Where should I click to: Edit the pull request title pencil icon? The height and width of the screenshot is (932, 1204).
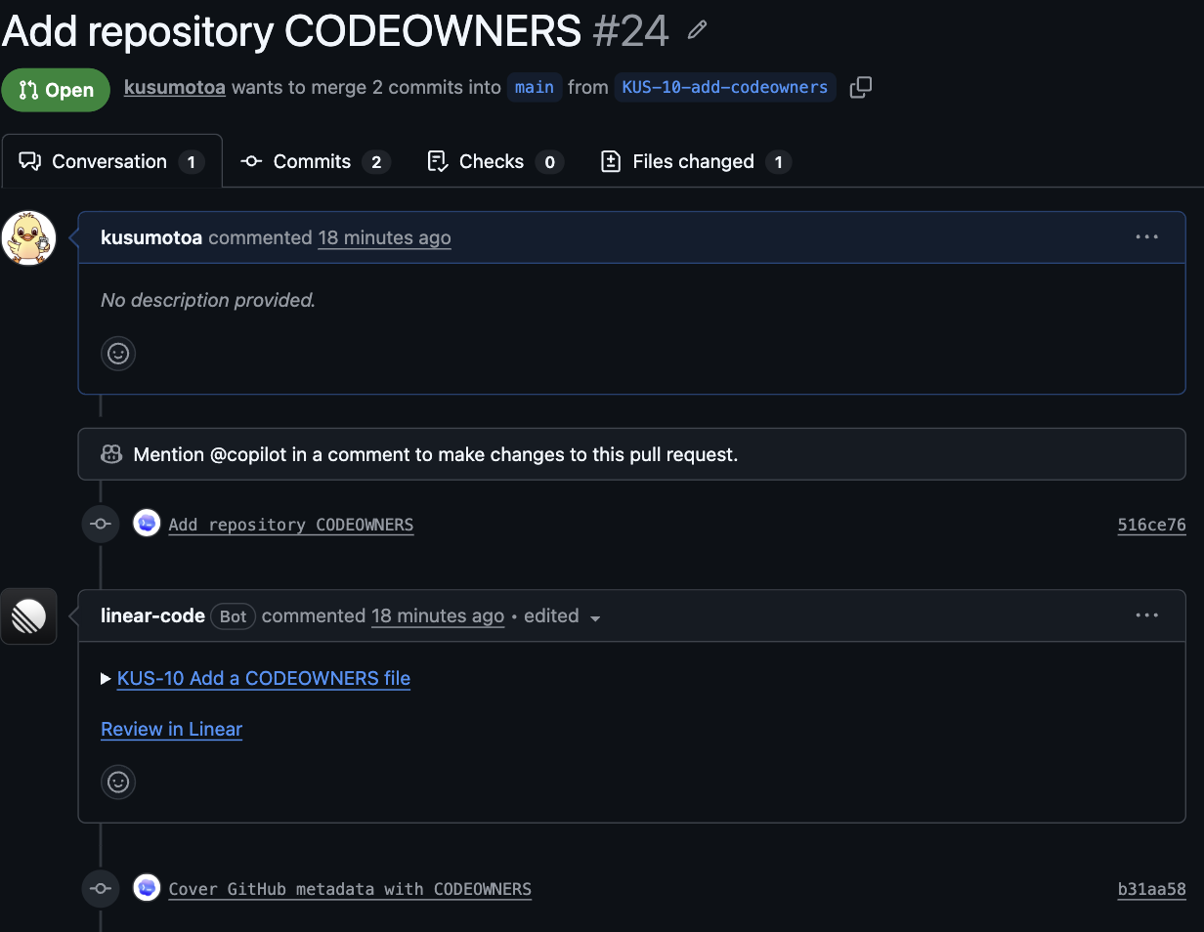(697, 30)
